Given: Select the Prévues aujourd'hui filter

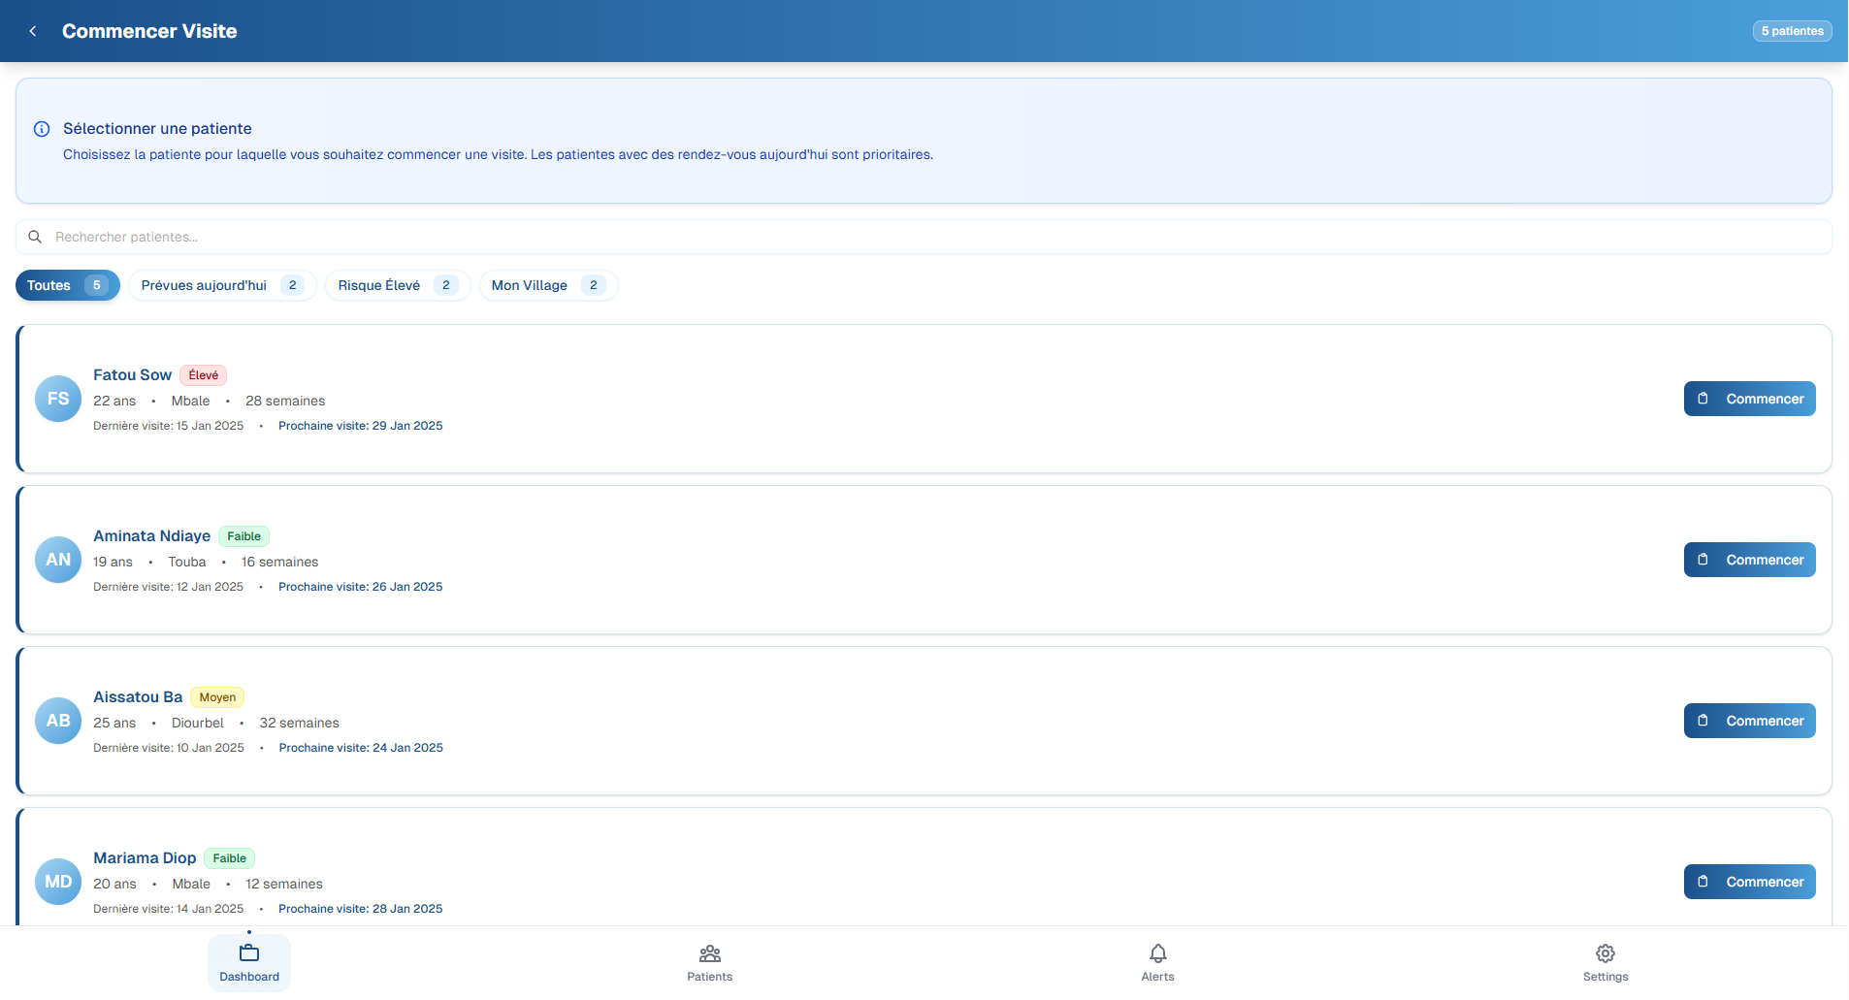Looking at the screenshot, I should tap(221, 285).
